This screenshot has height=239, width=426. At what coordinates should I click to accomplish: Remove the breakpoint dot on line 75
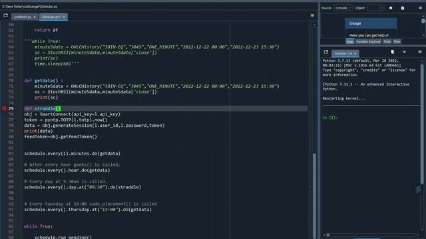(4, 109)
